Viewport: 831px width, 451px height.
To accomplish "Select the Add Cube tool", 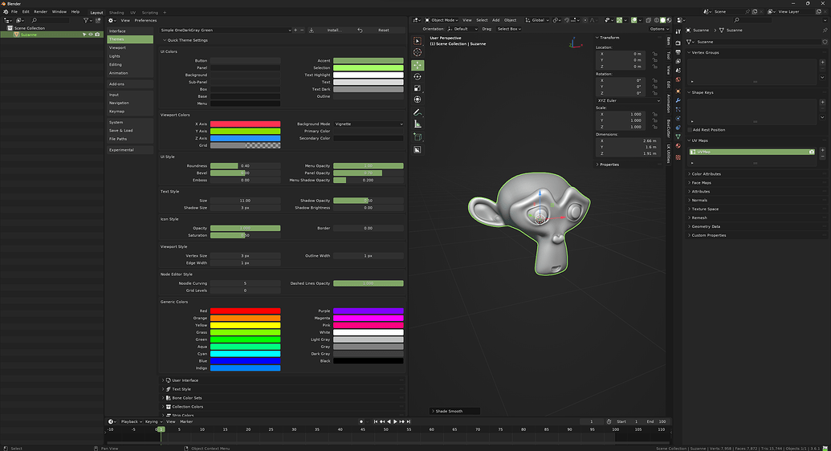I will [x=418, y=137].
